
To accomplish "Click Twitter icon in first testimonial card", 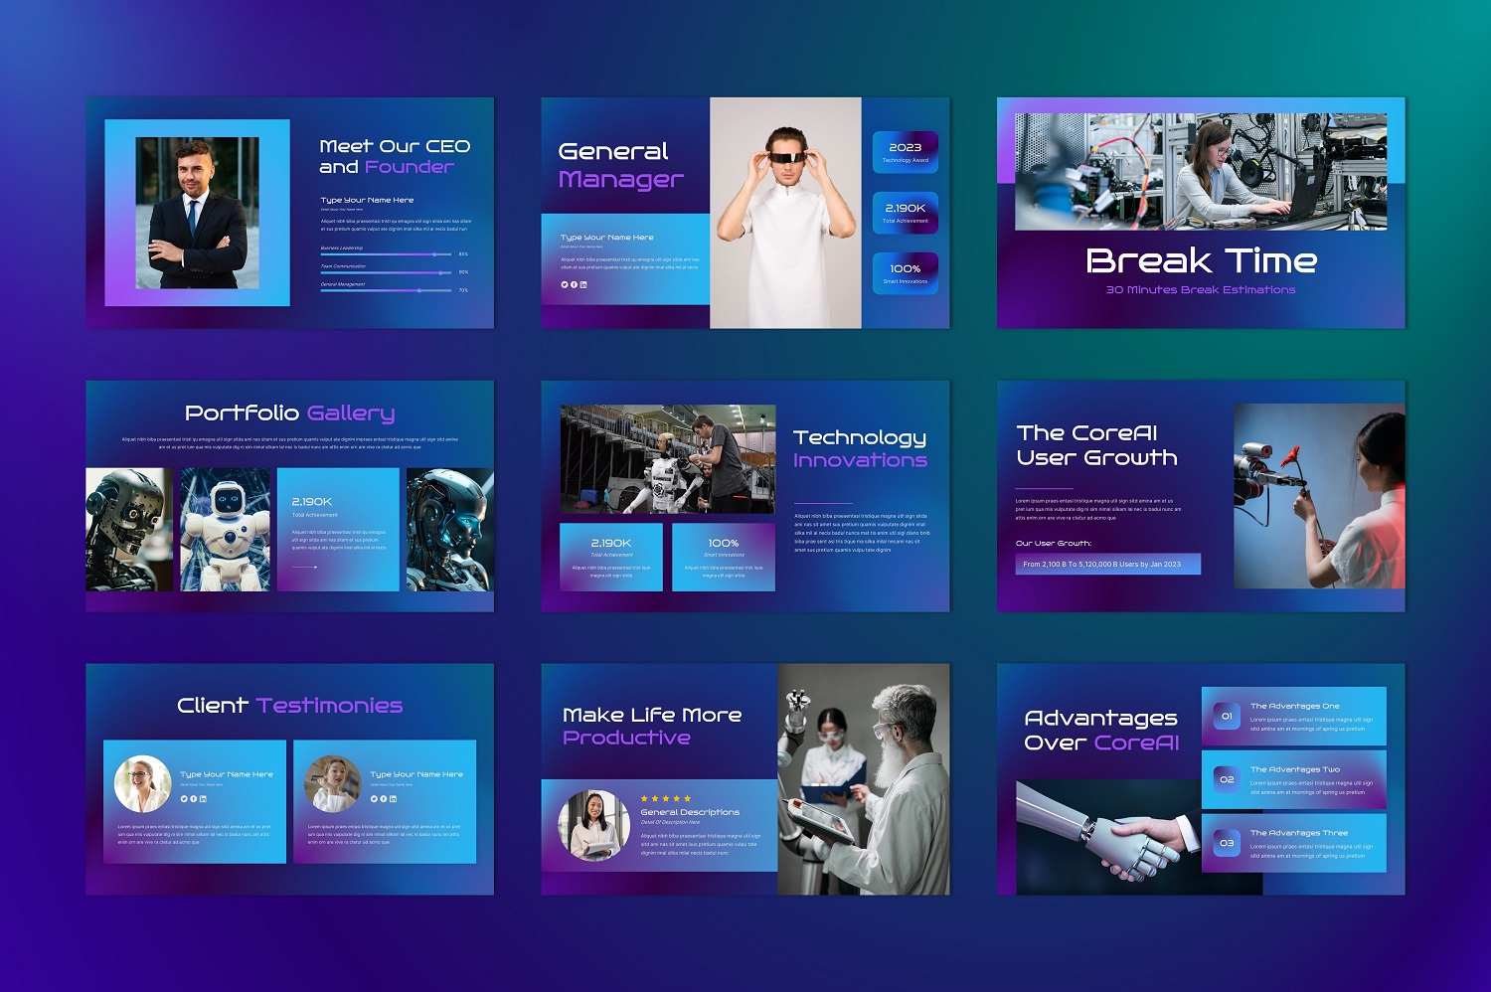I will [x=184, y=798].
